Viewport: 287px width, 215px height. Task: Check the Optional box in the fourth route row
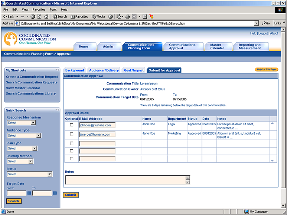pyautogui.click(x=71, y=151)
